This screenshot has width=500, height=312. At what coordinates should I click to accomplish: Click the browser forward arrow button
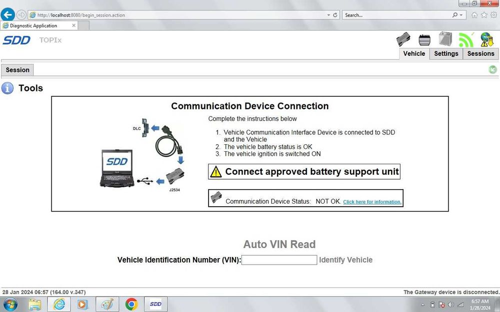[21, 15]
